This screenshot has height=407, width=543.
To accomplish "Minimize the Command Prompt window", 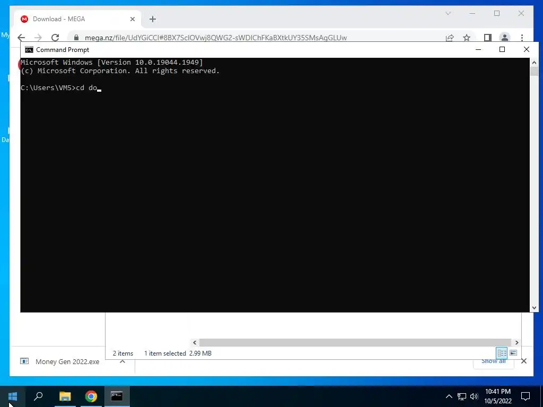I will 478,49.
